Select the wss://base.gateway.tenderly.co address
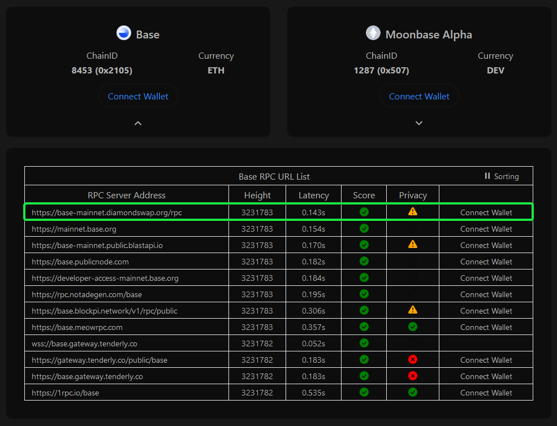This screenshot has width=557, height=426. click(84, 344)
